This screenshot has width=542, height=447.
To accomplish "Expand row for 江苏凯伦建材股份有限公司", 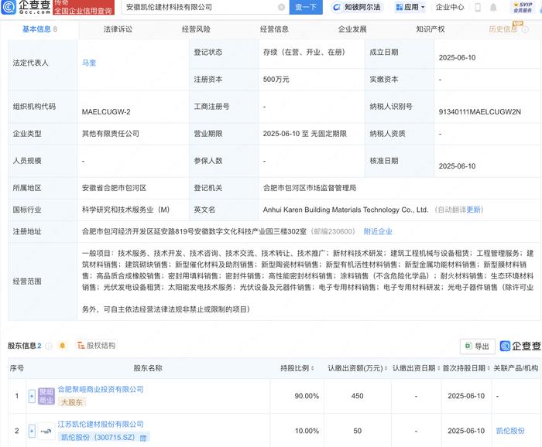I will 32,431.
